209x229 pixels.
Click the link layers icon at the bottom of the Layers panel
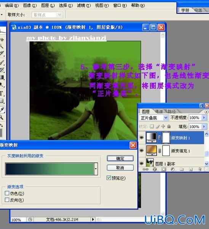tap(145, 169)
